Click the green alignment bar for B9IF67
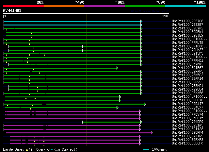Viewport: 209px width, 152px height. [60, 68]
